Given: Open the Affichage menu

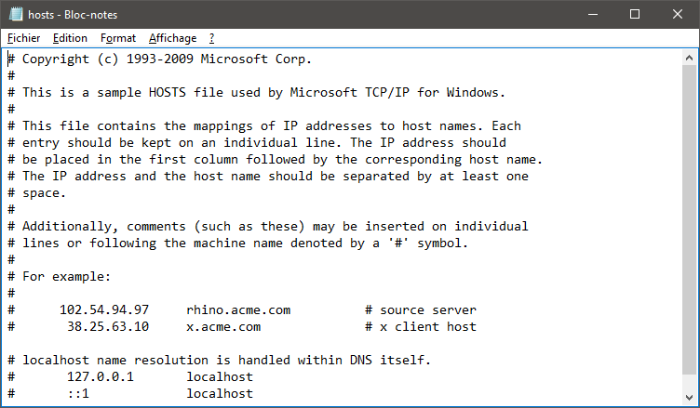Looking at the screenshot, I should pos(172,38).
